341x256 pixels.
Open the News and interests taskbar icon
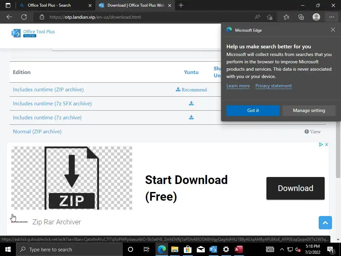coord(270,249)
